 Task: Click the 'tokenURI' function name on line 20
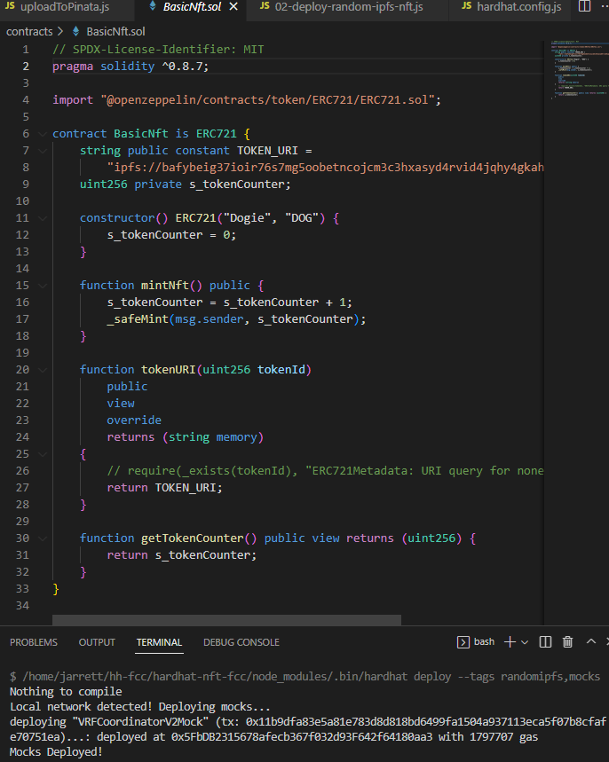169,370
